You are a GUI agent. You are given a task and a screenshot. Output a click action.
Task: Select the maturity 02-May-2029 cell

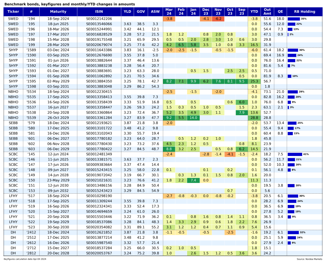(x=58, y=81)
